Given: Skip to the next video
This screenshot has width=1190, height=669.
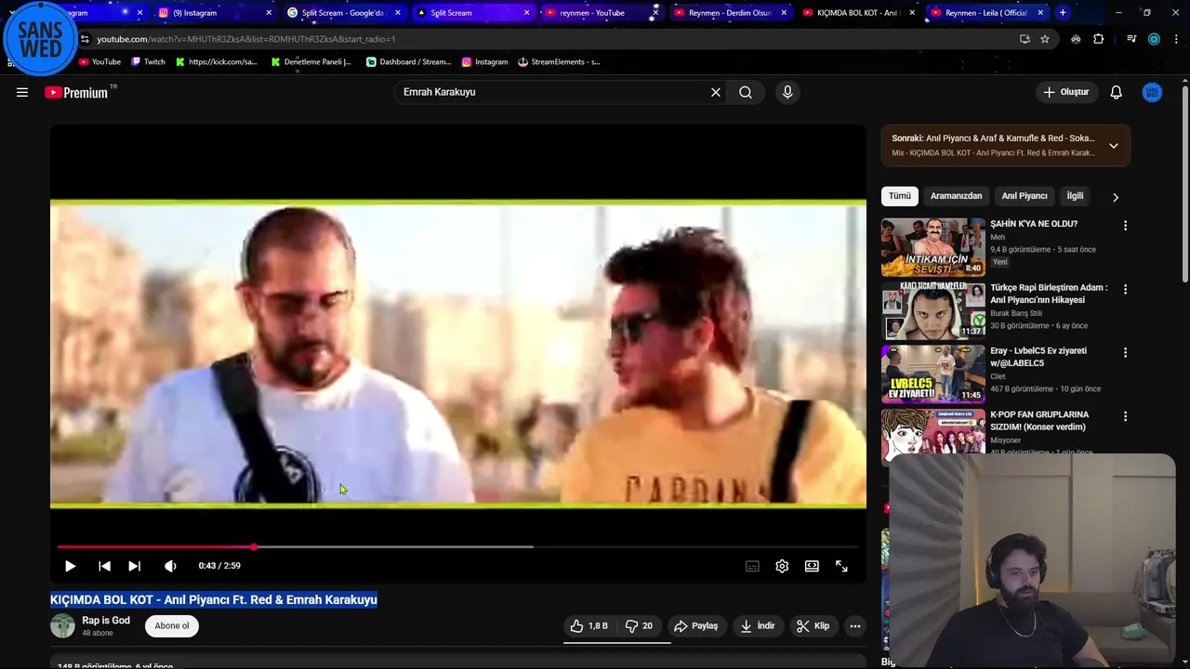Looking at the screenshot, I should pyautogui.click(x=134, y=566).
